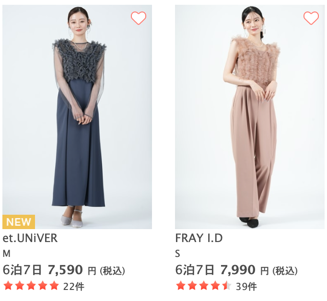The width and height of the screenshot is (327, 301).
Task: Click the 6泊7日 text under et.UNiVER
Action: pos(22,270)
